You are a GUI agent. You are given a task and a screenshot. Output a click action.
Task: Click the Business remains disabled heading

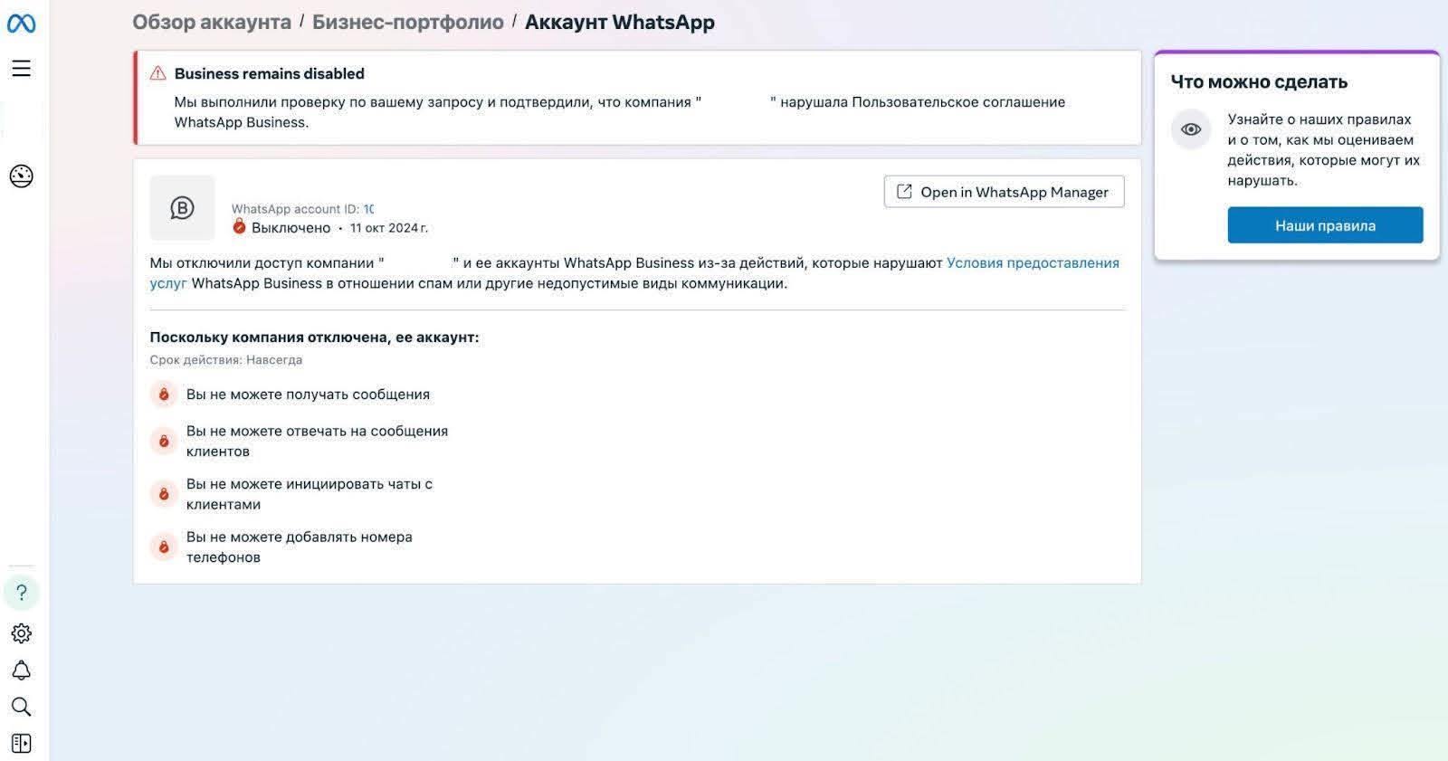(269, 73)
